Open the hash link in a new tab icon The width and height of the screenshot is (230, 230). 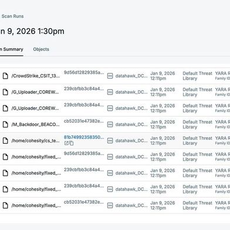tap(66, 143)
